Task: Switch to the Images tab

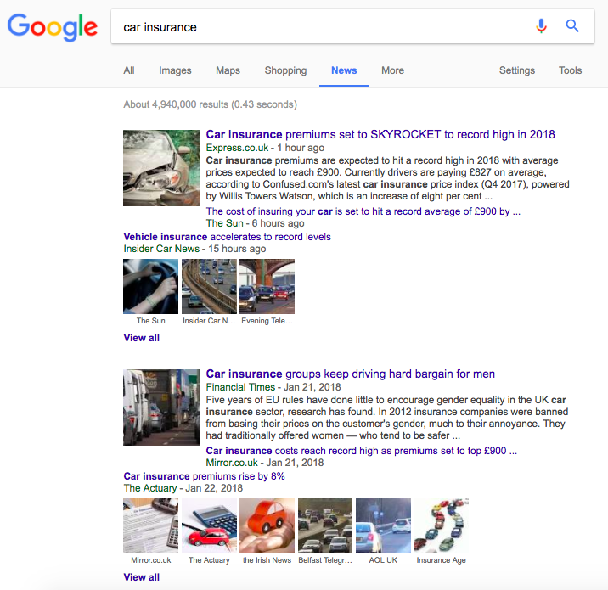Action: (175, 70)
